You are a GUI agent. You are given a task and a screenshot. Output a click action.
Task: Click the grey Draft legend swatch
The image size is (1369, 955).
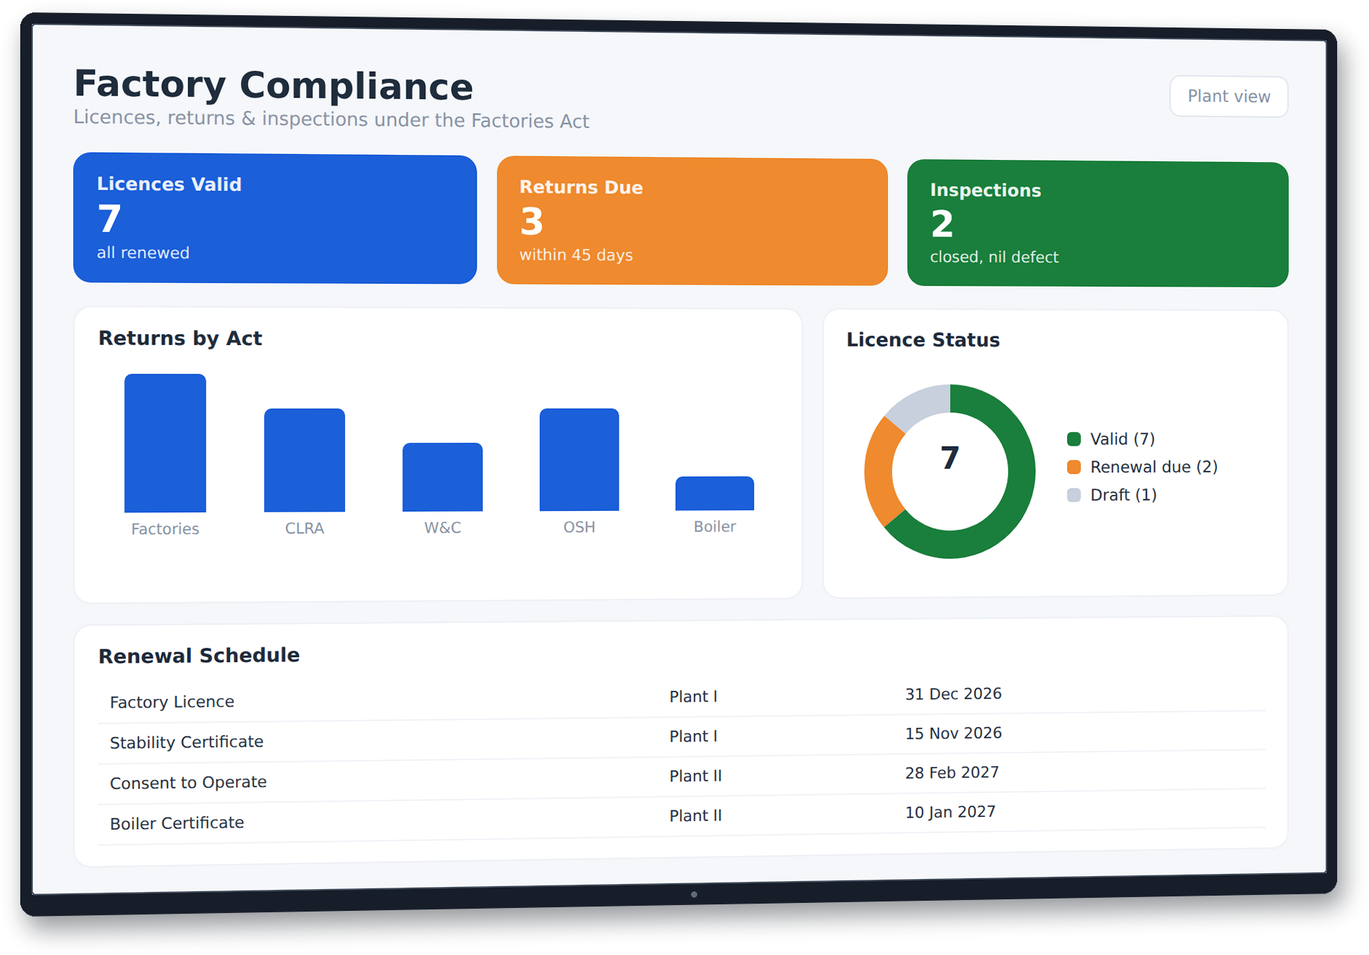pyautogui.click(x=1074, y=495)
